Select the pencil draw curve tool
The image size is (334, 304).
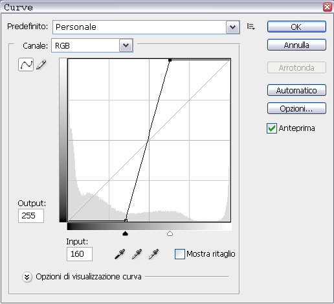pos(41,65)
